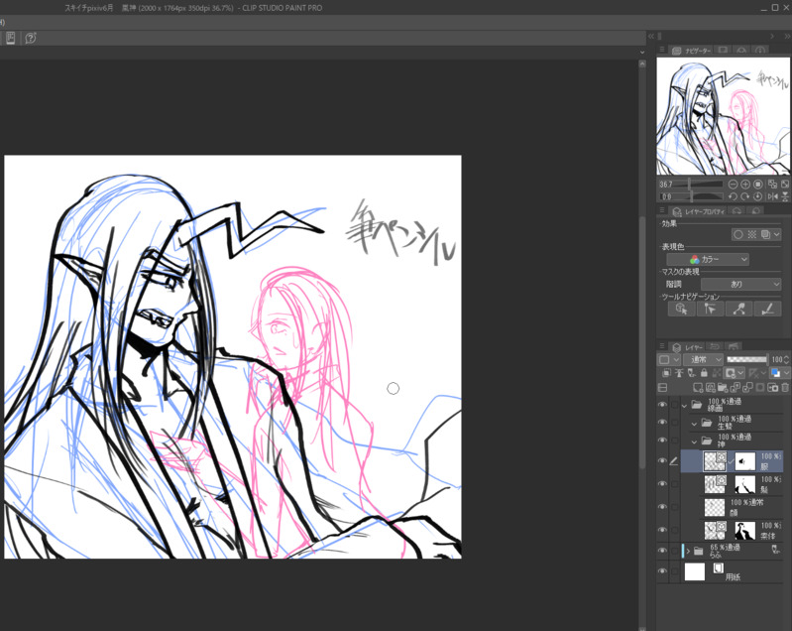Set Navigator zoom to 100% with the filled-circle icon
Image resolution: width=792 pixels, height=631 pixels.
(x=757, y=185)
